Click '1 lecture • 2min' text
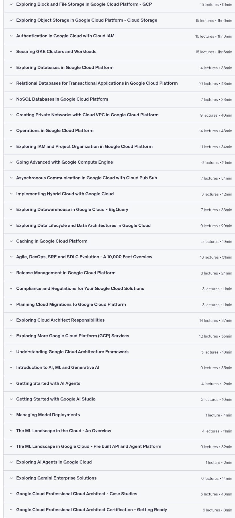 (219, 462)
